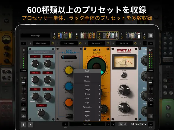Click the side chain split icon

24,117
